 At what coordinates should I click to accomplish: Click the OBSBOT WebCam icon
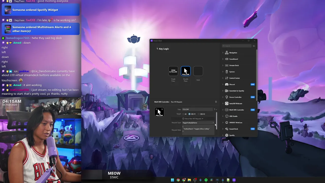coord(227,123)
